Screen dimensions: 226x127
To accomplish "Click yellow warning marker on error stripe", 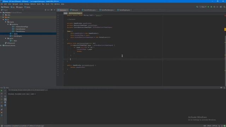I will (225, 29).
